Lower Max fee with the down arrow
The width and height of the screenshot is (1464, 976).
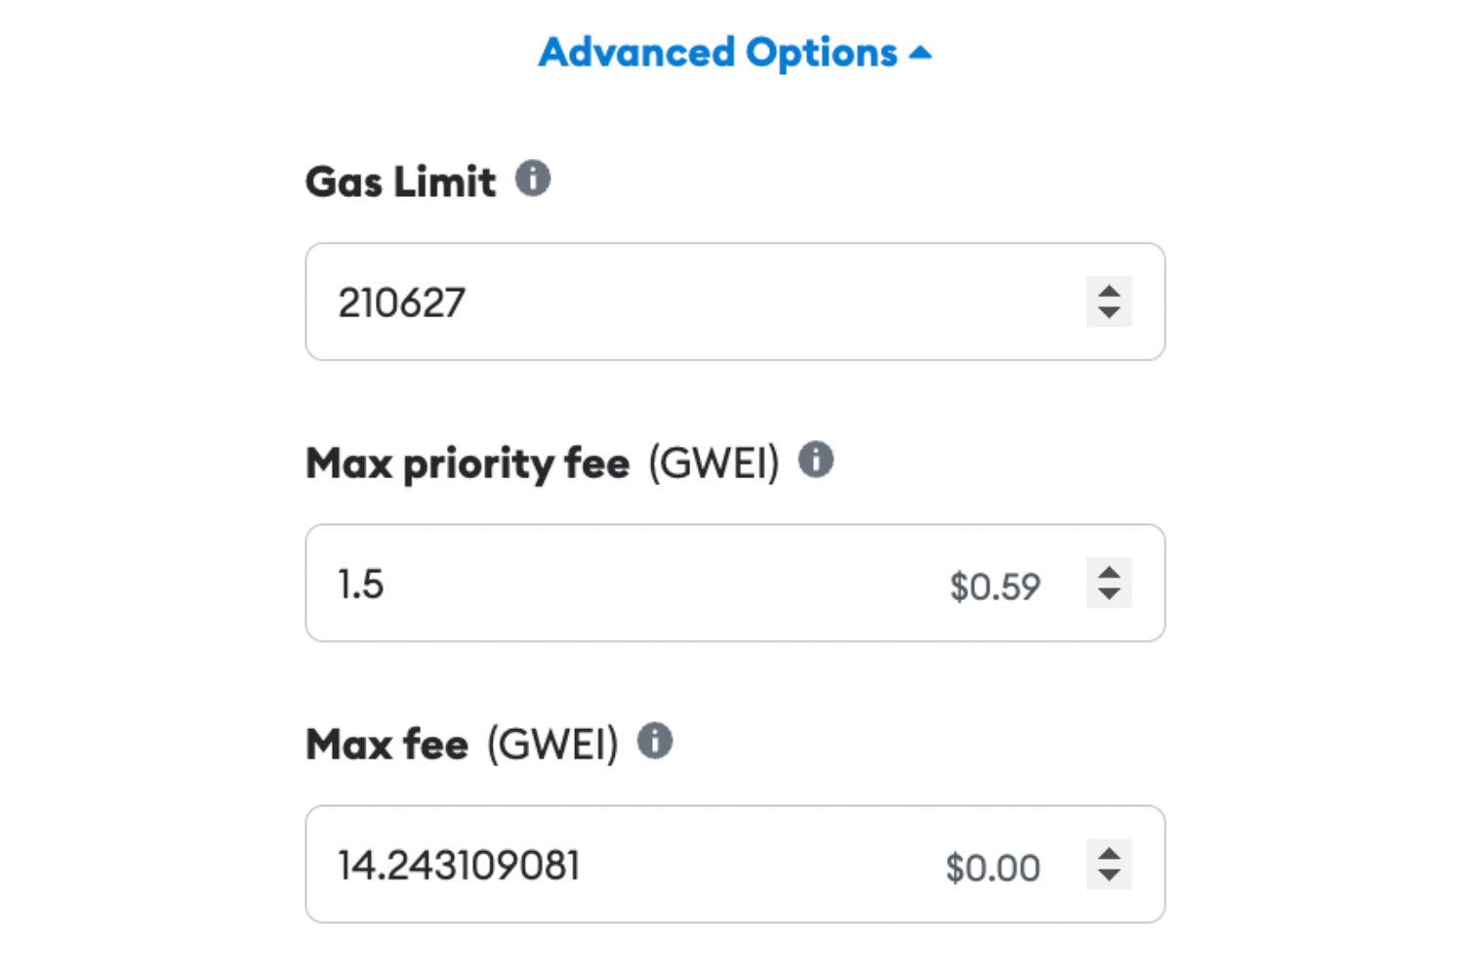click(x=1109, y=875)
